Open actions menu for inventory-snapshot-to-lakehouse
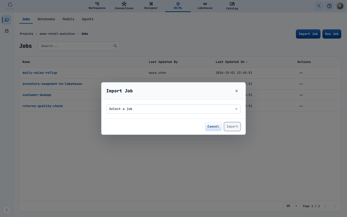Screen dimensions: 347x217 point(301,84)
